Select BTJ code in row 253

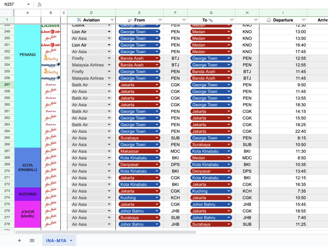coord(175,58)
